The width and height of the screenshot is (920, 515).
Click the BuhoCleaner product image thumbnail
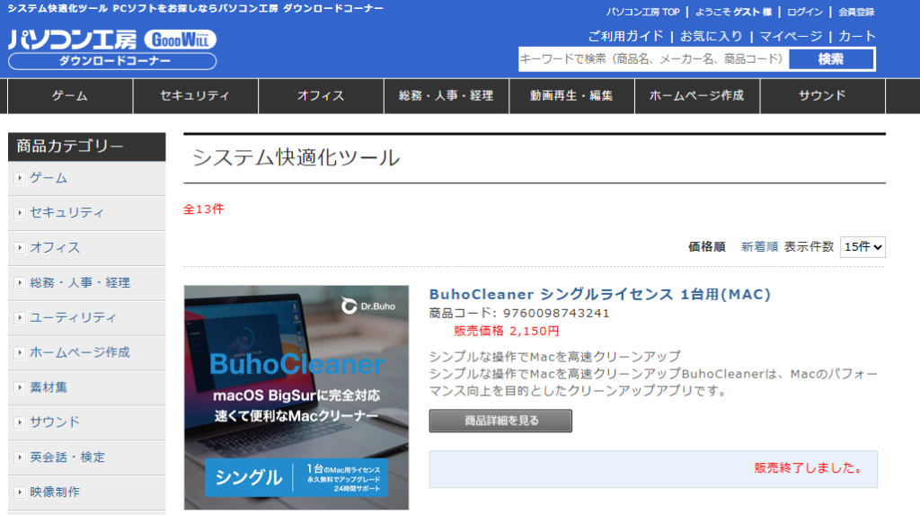(296, 397)
